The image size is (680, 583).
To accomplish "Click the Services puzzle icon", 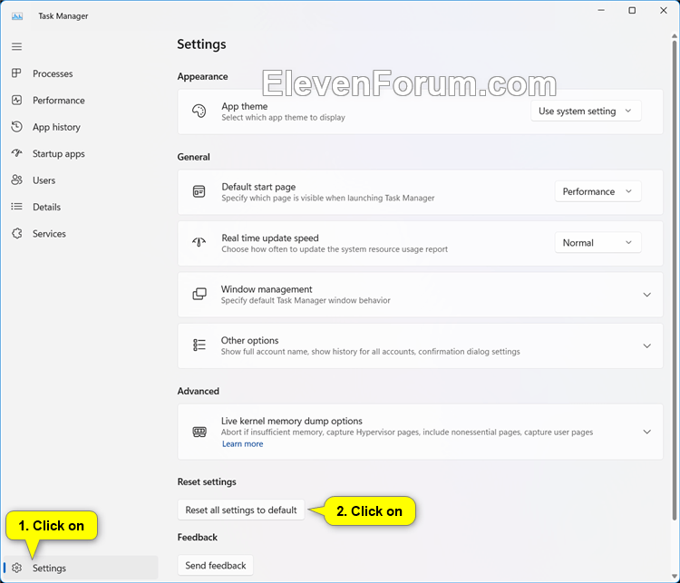I will pyautogui.click(x=16, y=233).
